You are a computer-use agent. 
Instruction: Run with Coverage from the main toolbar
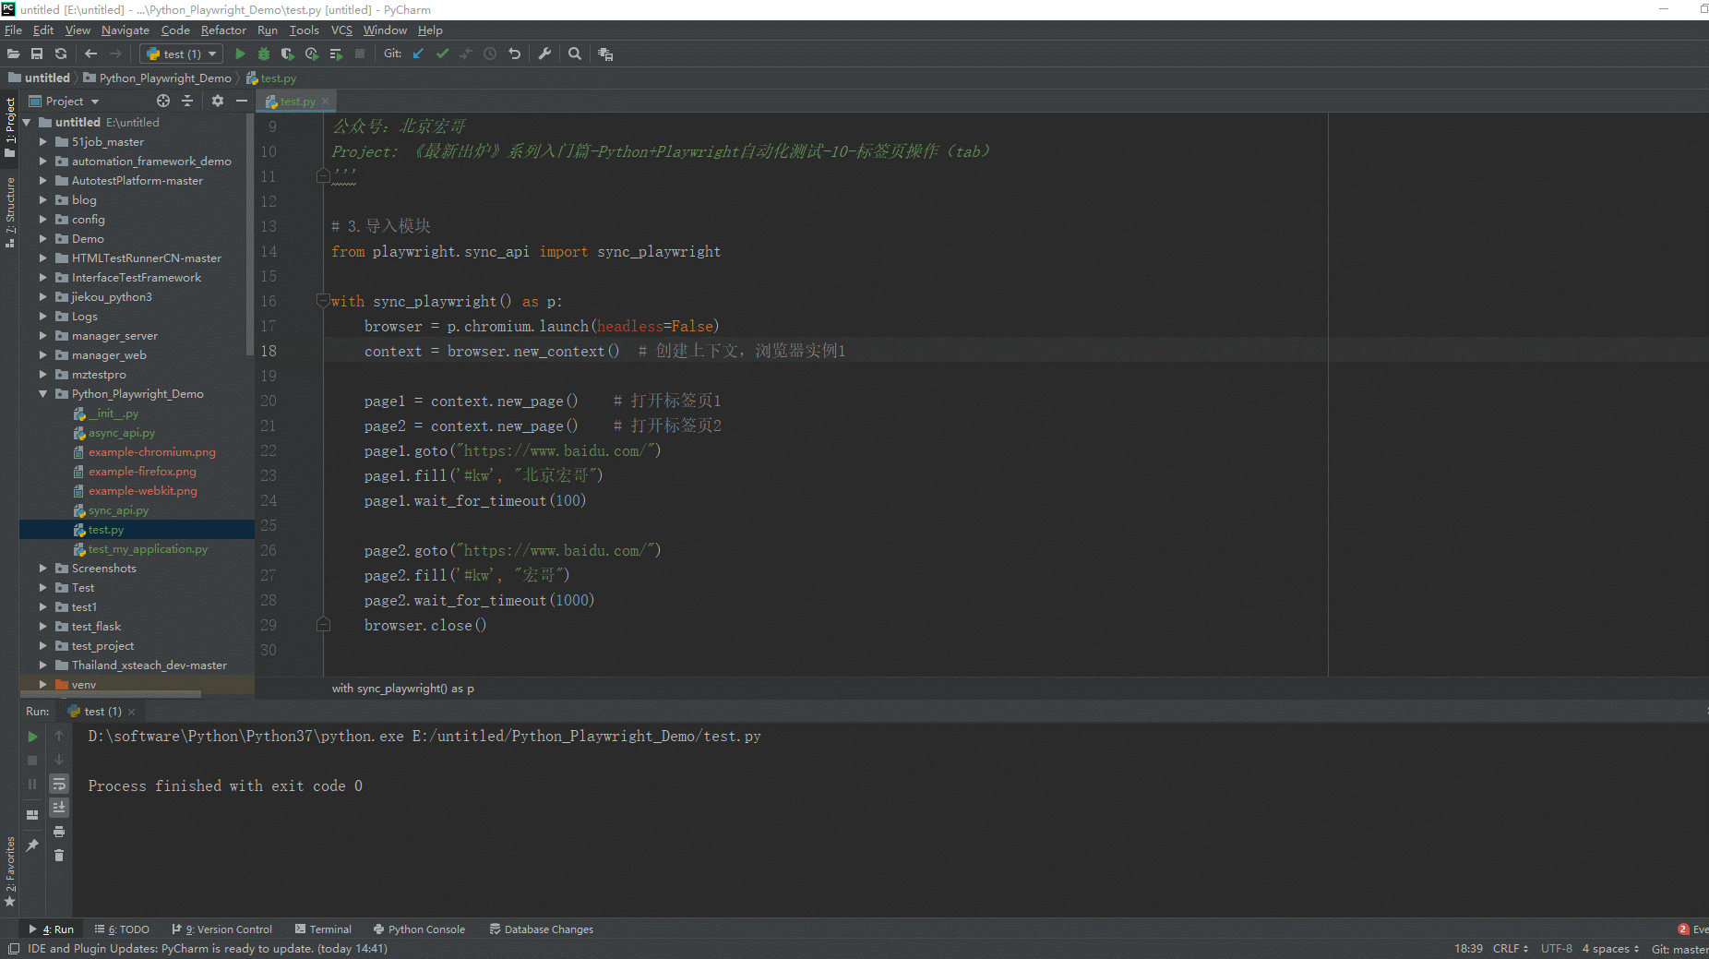[x=288, y=54]
